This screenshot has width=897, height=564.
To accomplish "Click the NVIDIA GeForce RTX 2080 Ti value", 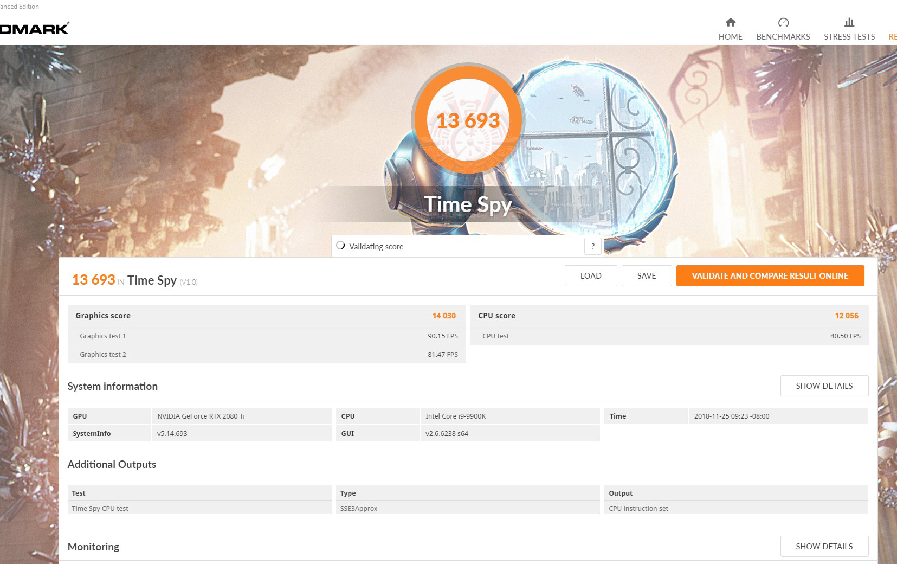I will click(201, 416).
